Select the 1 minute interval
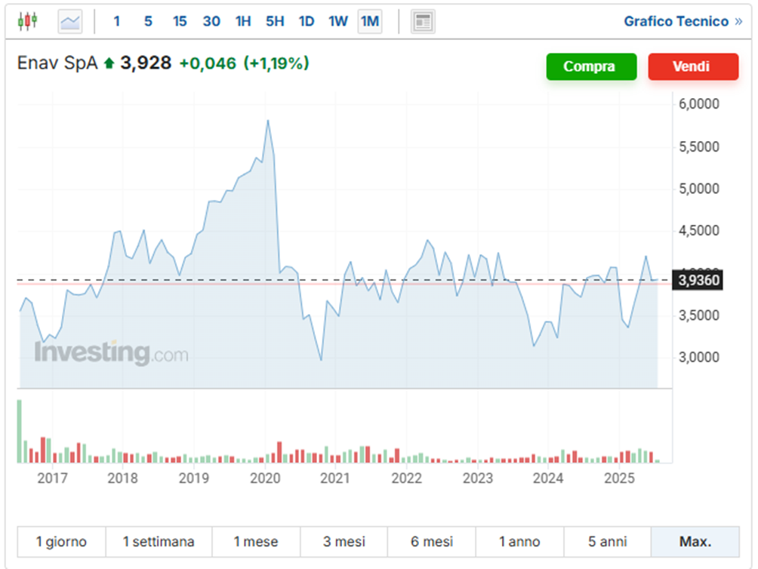The width and height of the screenshot is (758, 569). click(x=116, y=21)
